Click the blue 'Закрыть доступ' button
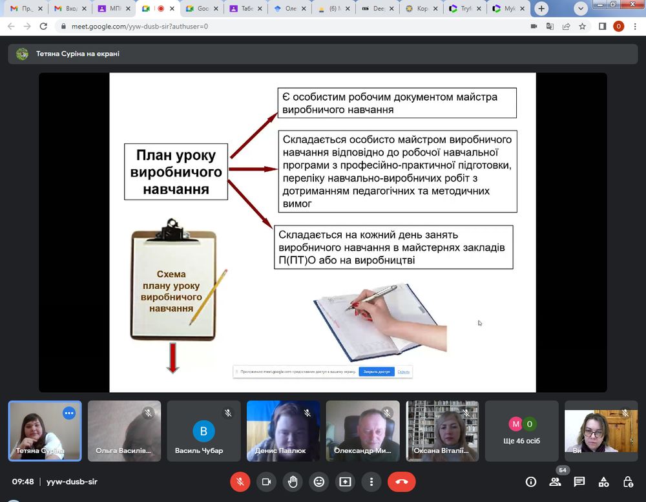 pyautogui.click(x=376, y=371)
